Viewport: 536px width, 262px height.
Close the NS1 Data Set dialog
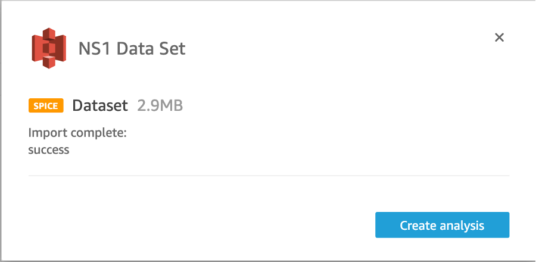coord(500,38)
